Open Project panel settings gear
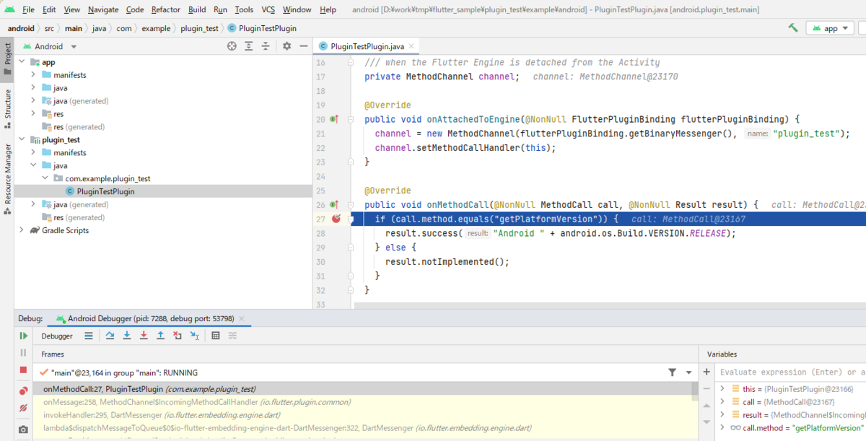 [287, 46]
